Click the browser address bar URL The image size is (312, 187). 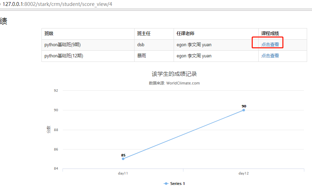[57, 4]
